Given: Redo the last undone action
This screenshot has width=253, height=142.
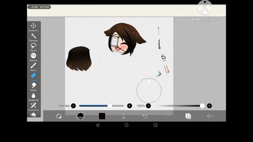Looking at the screenshot, I should 166,116.
